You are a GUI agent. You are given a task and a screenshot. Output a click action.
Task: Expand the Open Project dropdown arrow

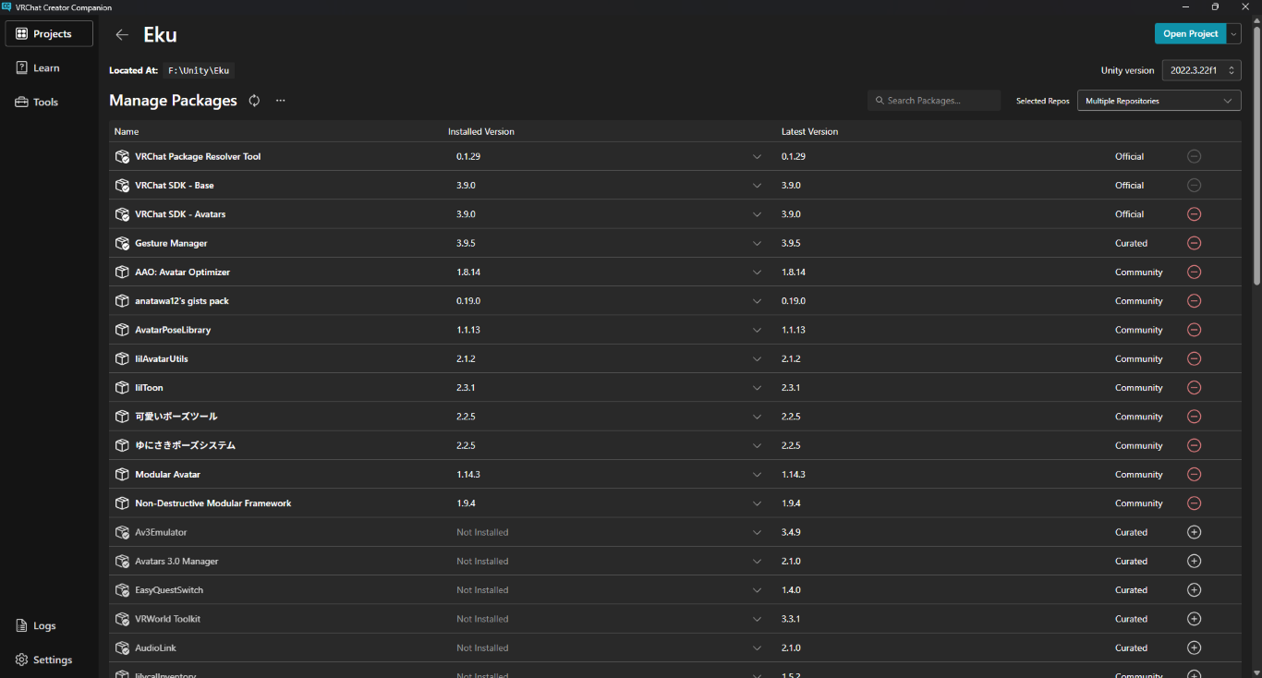pos(1233,33)
